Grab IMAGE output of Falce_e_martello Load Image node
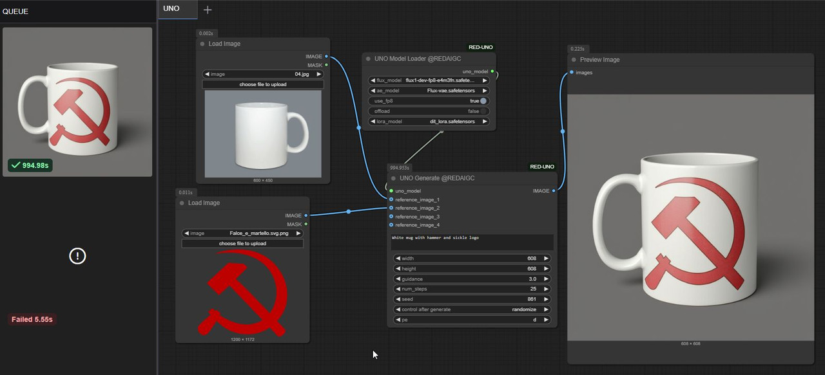The width and height of the screenshot is (825, 375). click(x=306, y=215)
